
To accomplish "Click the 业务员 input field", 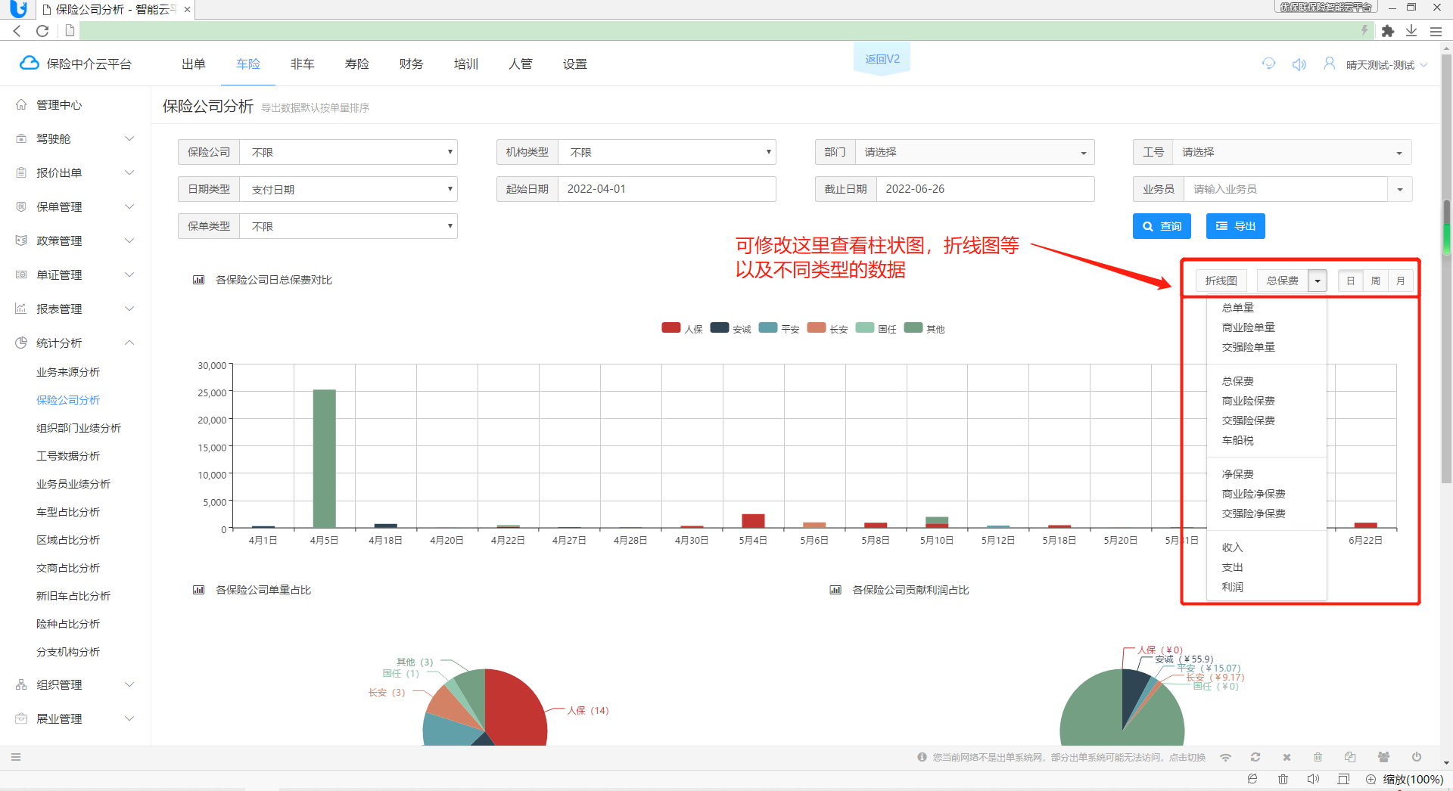I will [1287, 189].
